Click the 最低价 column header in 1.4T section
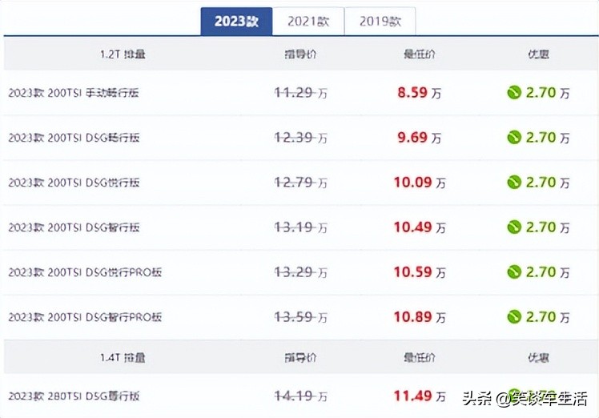 (420, 357)
